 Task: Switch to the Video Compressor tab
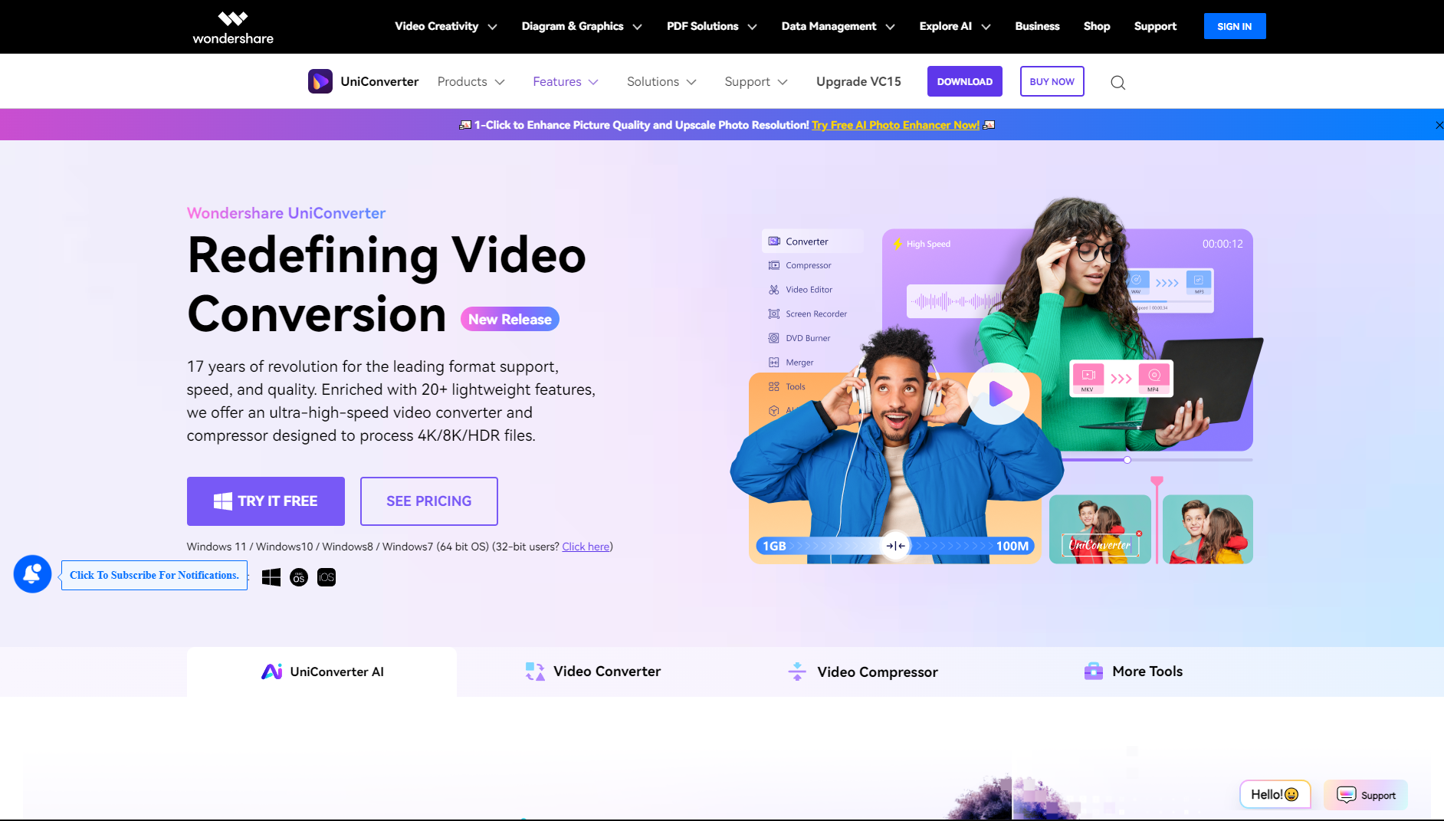tap(863, 672)
